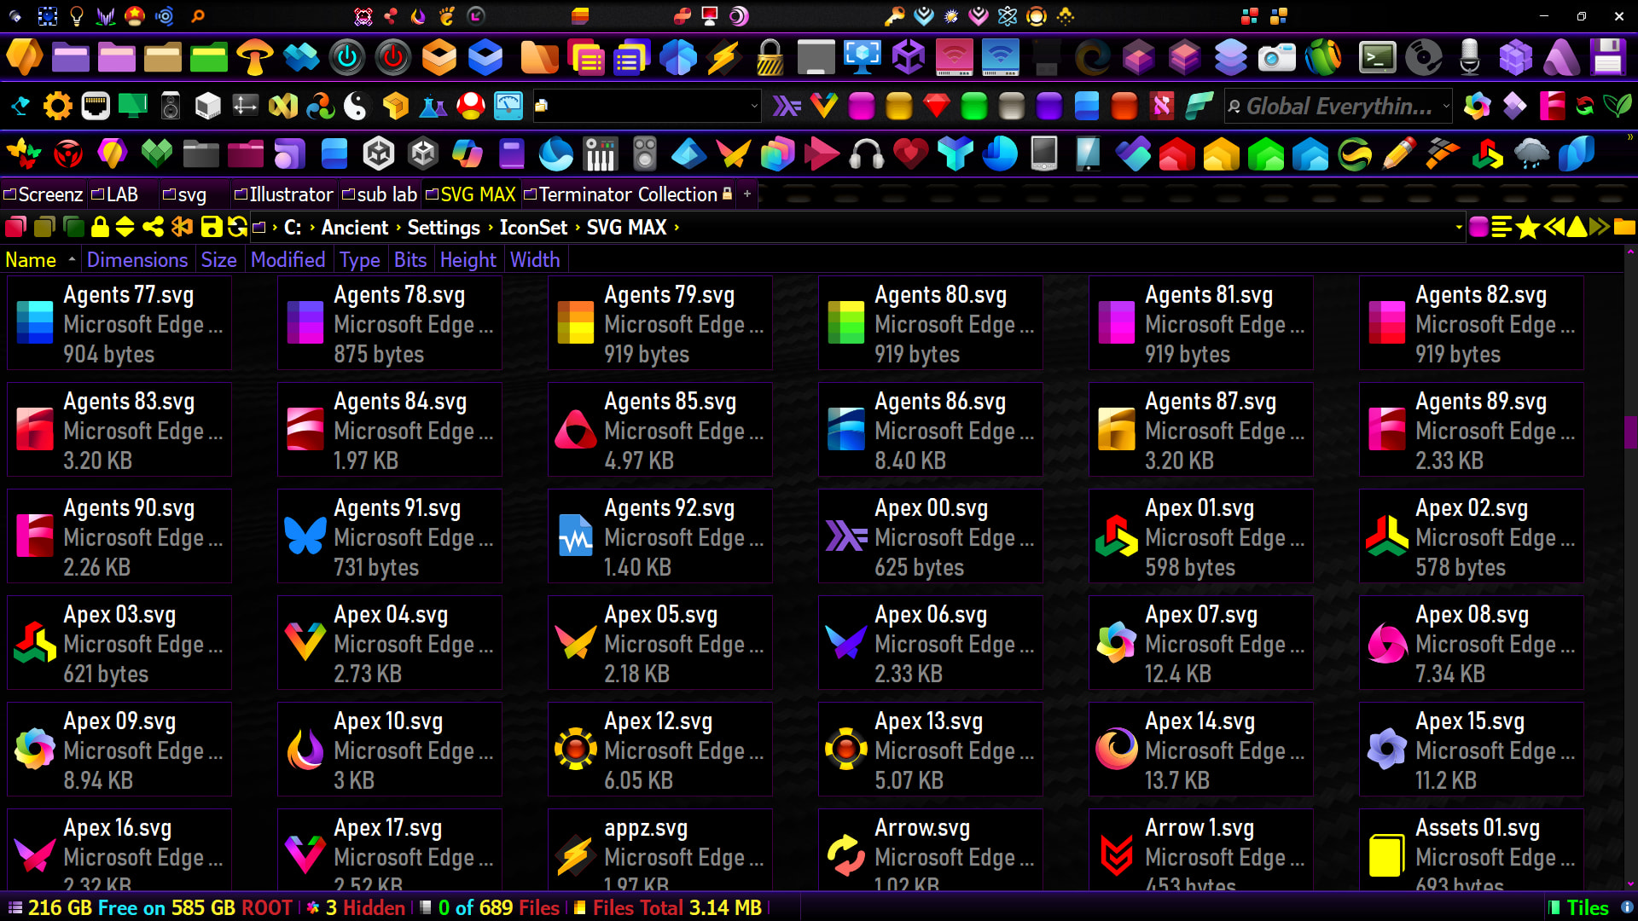Click the yellow star favorites icon
The image size is (1638, 921).
[1528, 227]
